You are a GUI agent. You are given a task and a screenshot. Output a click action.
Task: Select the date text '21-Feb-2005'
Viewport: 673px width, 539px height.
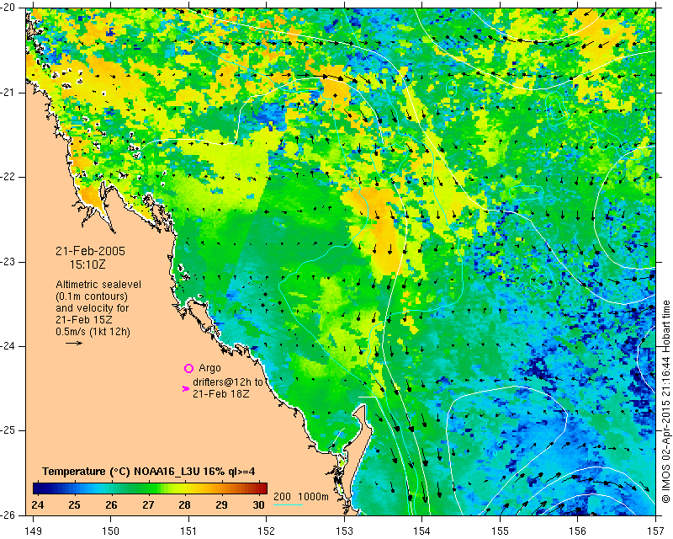click(90, 251)
